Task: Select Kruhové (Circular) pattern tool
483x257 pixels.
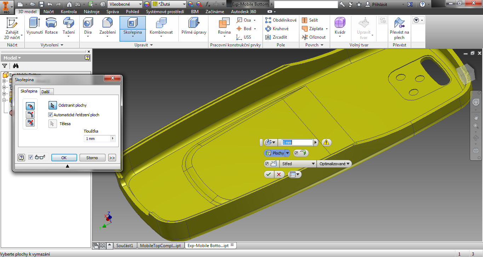Action: 277,29
